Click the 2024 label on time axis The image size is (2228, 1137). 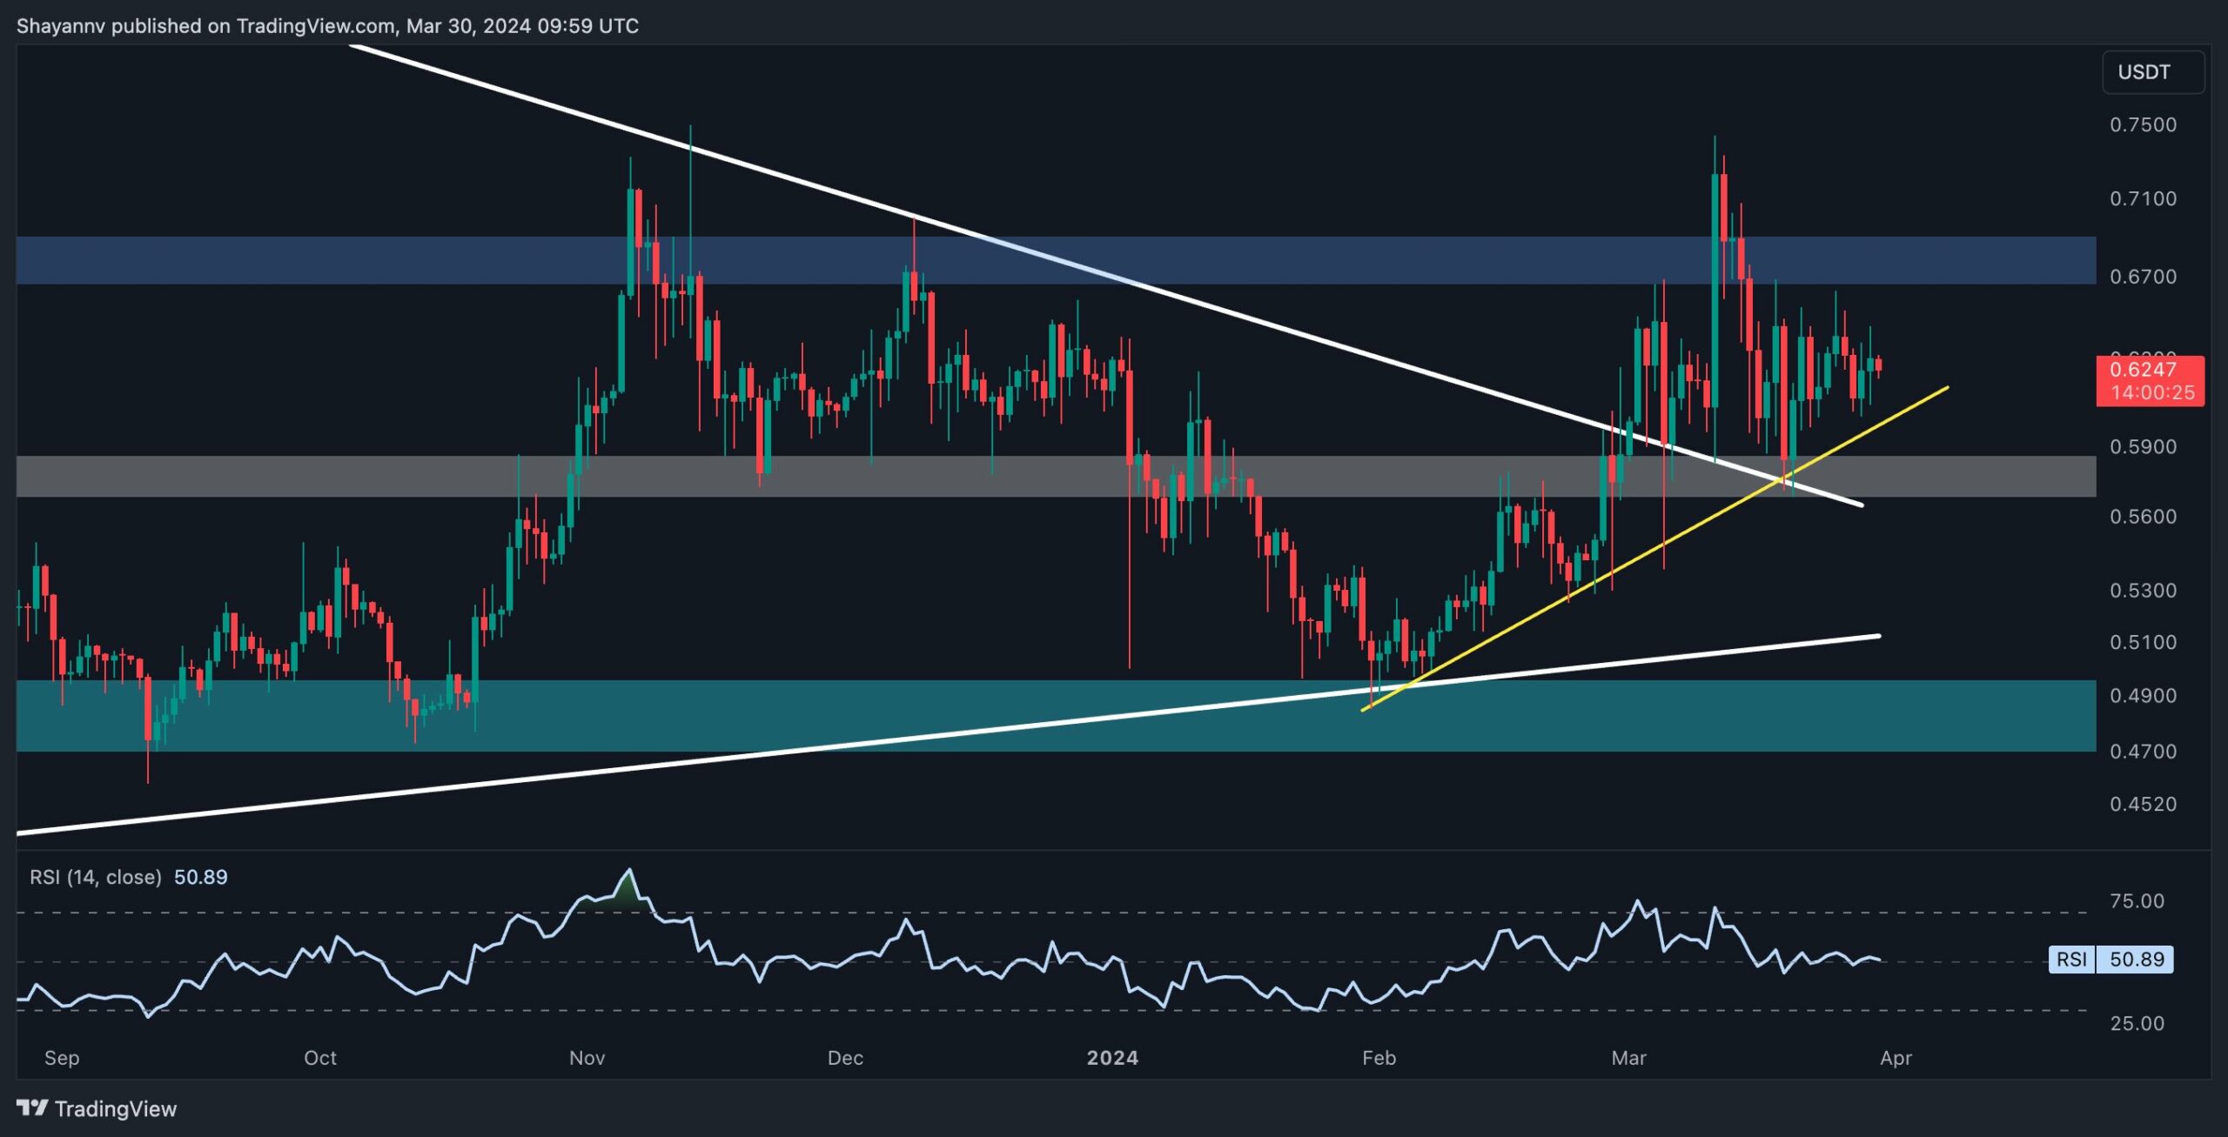coord(1115,1059)
